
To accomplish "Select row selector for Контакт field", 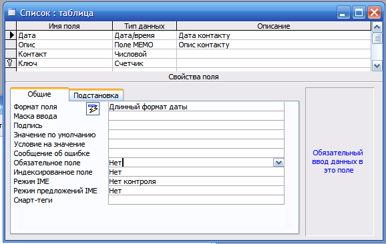I will point(11,54).
